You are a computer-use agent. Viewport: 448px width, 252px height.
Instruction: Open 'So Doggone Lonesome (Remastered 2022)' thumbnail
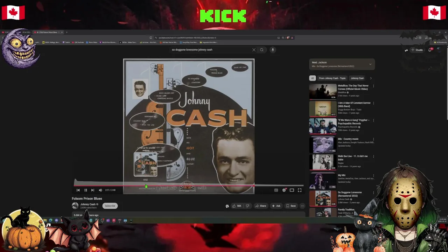(x=323, y=198)
